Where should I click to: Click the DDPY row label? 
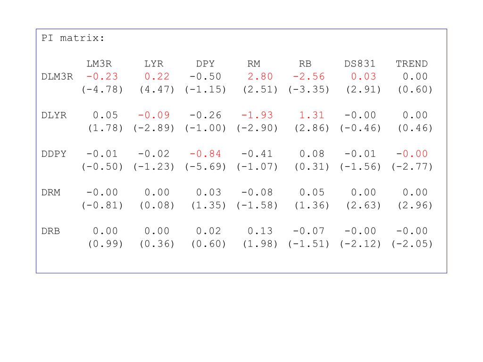54,154
